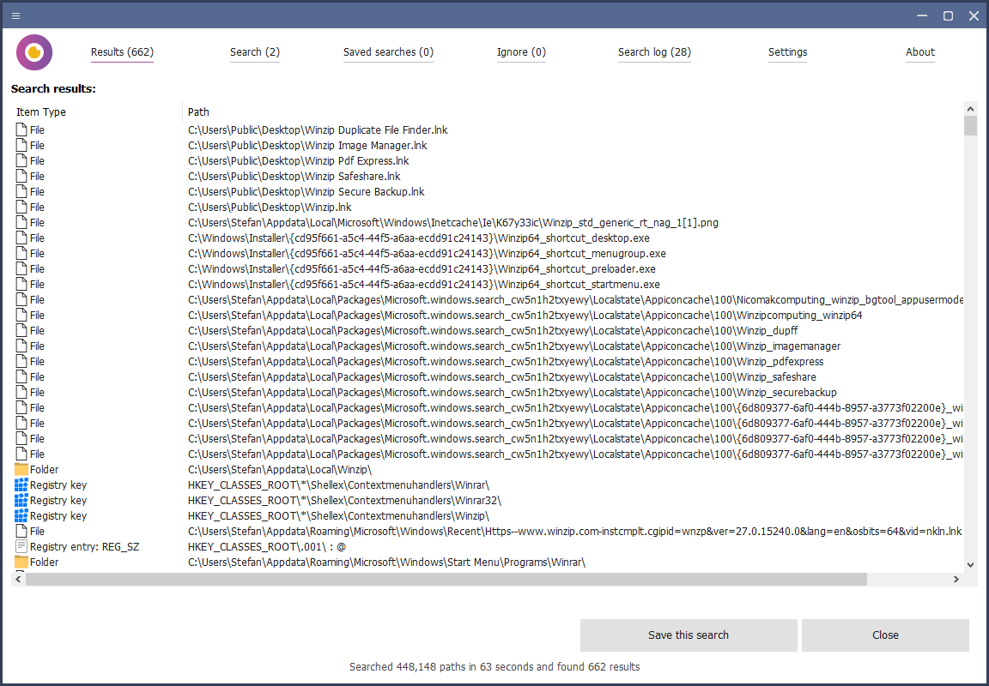Select path C:\Users\Public\Desktop\Winzip Safeshare.lnk

point(294,177)
